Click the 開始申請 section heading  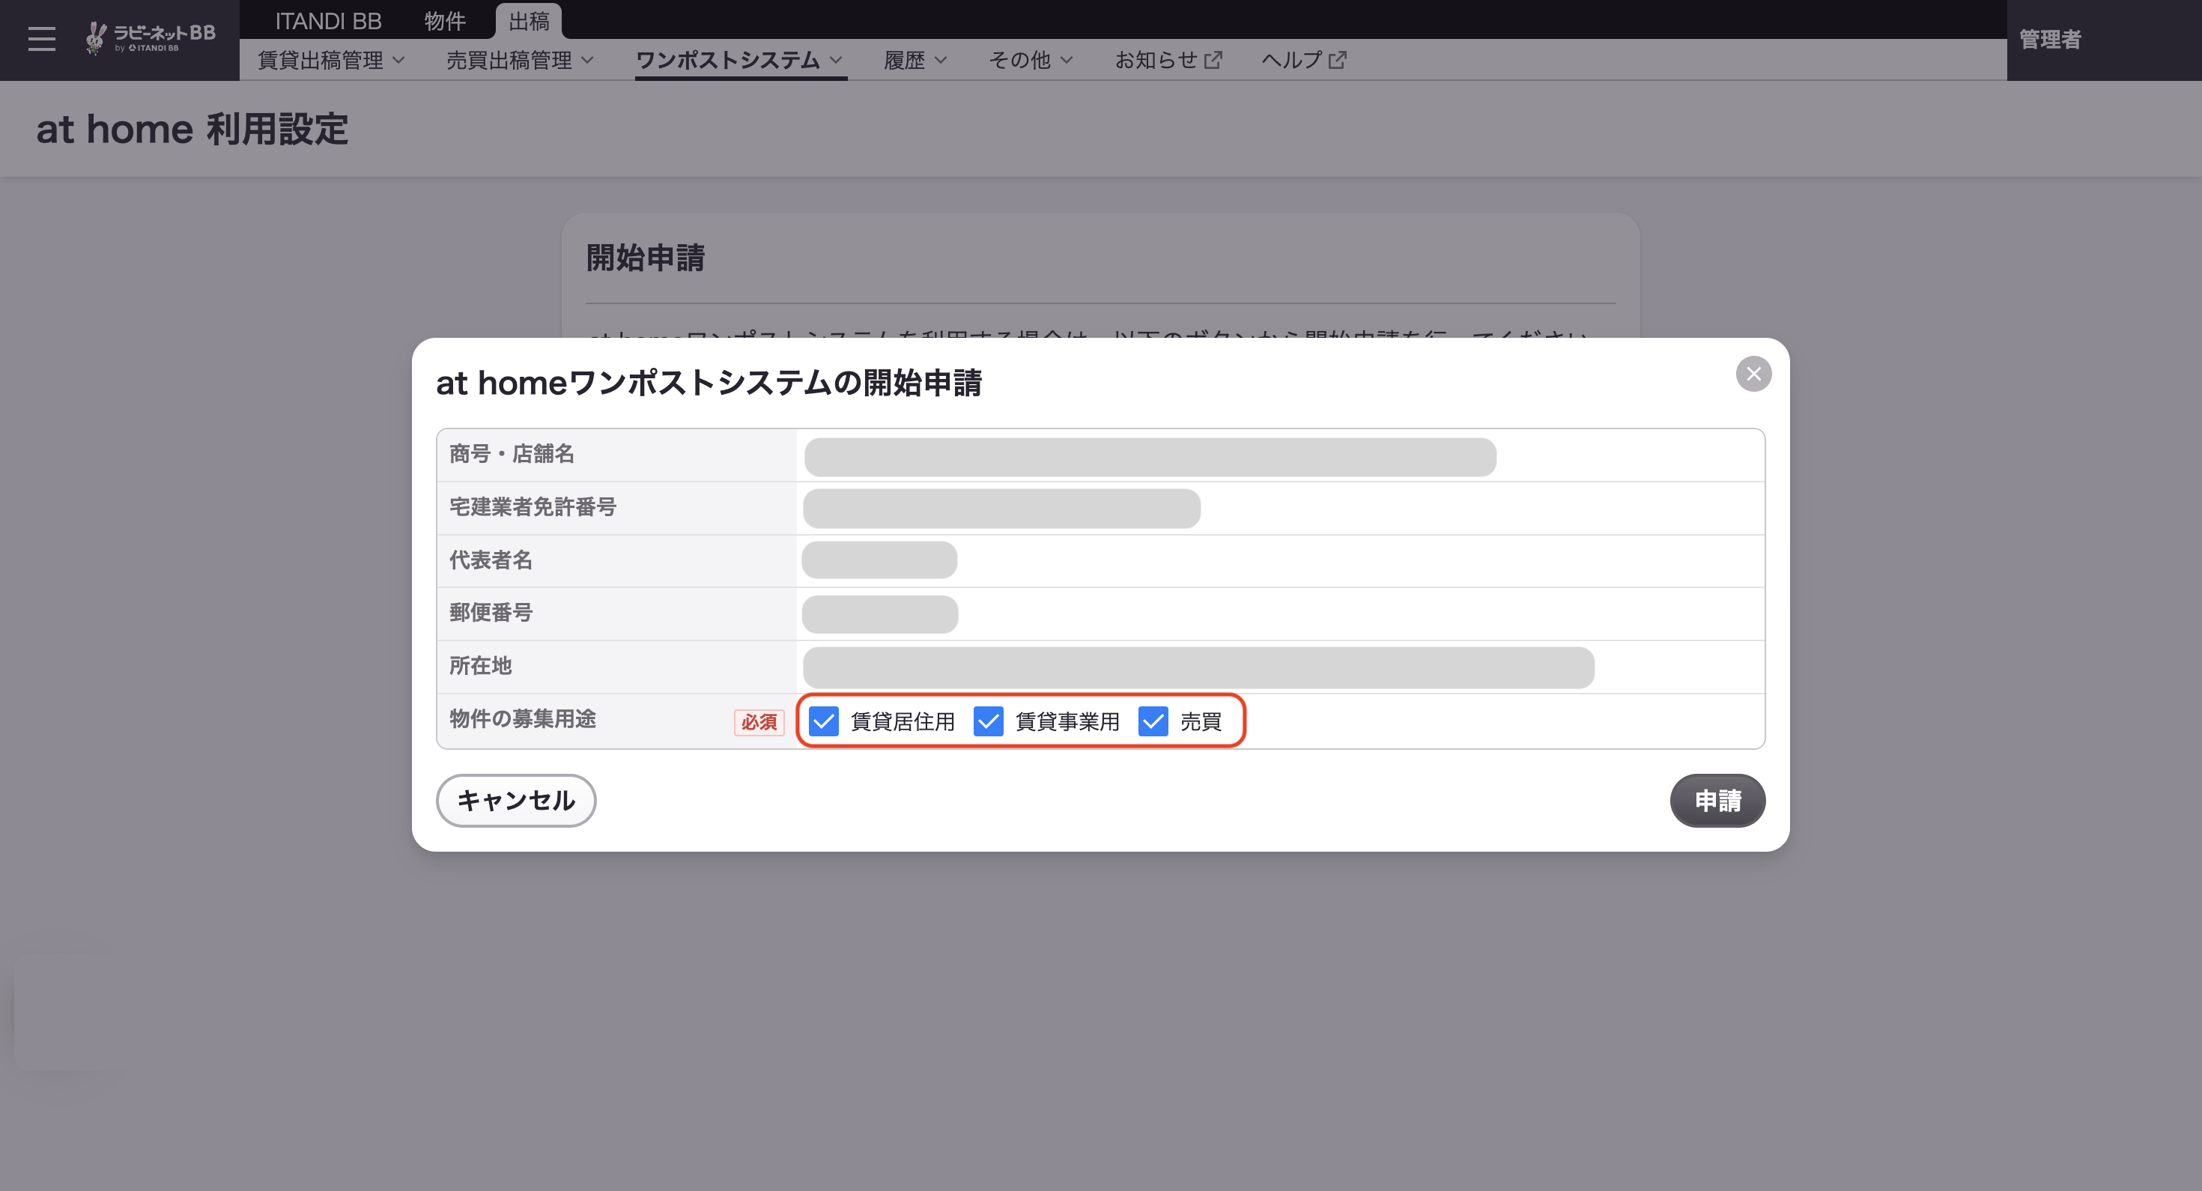[646, 258]
